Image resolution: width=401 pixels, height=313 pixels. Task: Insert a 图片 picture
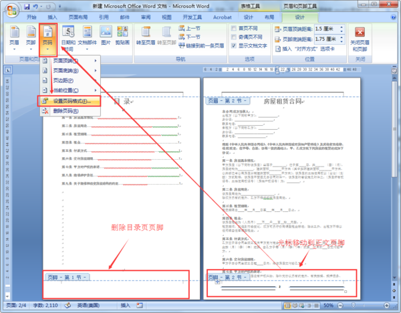(x=106, y=35)
